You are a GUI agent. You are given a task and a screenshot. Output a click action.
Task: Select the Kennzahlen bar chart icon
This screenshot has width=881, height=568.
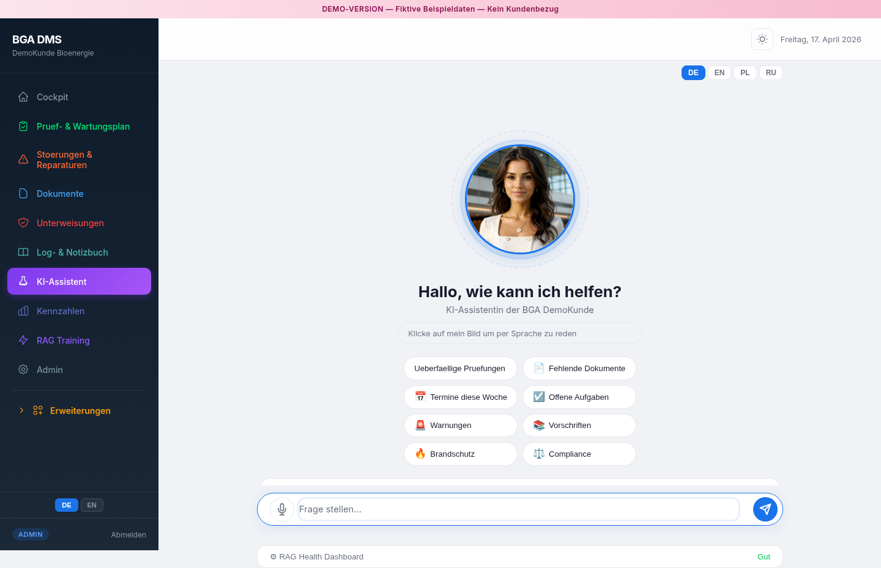(x=23, y=311)
